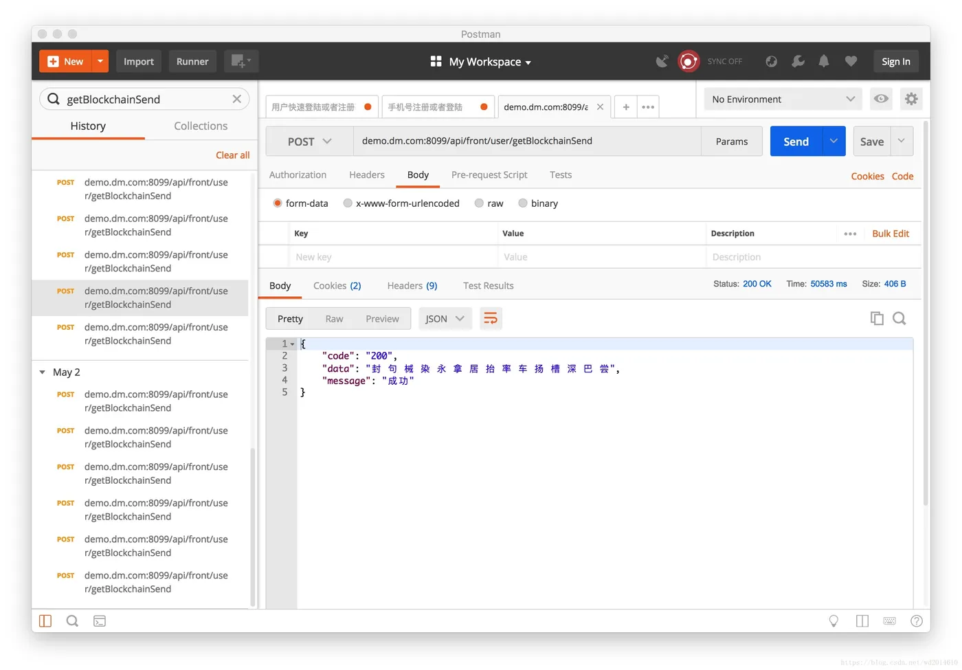Clear the getBlockchainSend search with X
The width and height of the screenshot is (962, 670).
pos(236,99)
